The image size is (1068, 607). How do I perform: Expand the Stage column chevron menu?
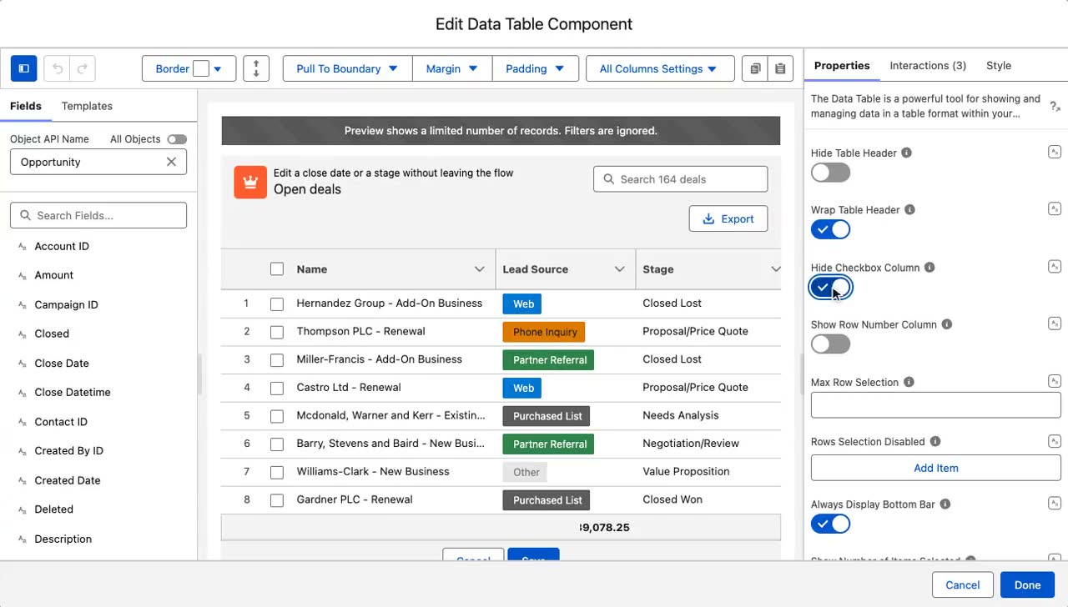pyautogui.click(x=776, y=269)
